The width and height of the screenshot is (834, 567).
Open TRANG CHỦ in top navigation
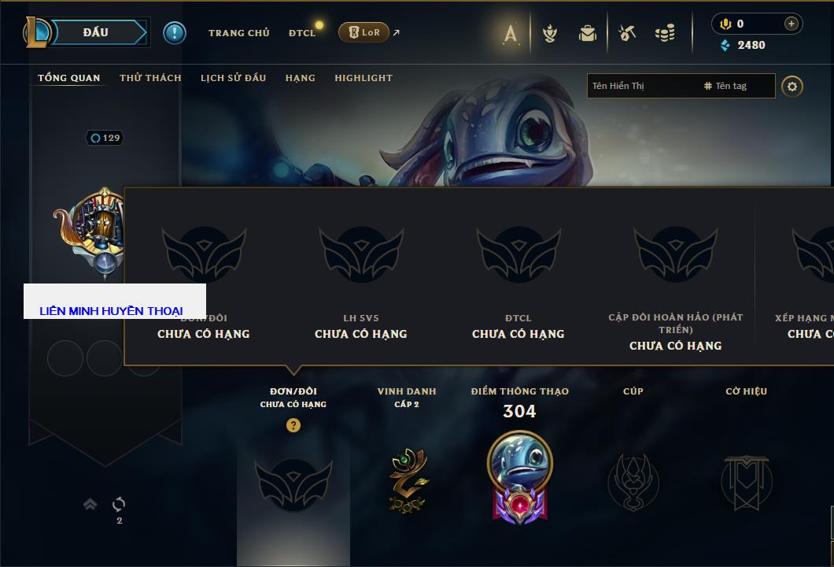239,33
